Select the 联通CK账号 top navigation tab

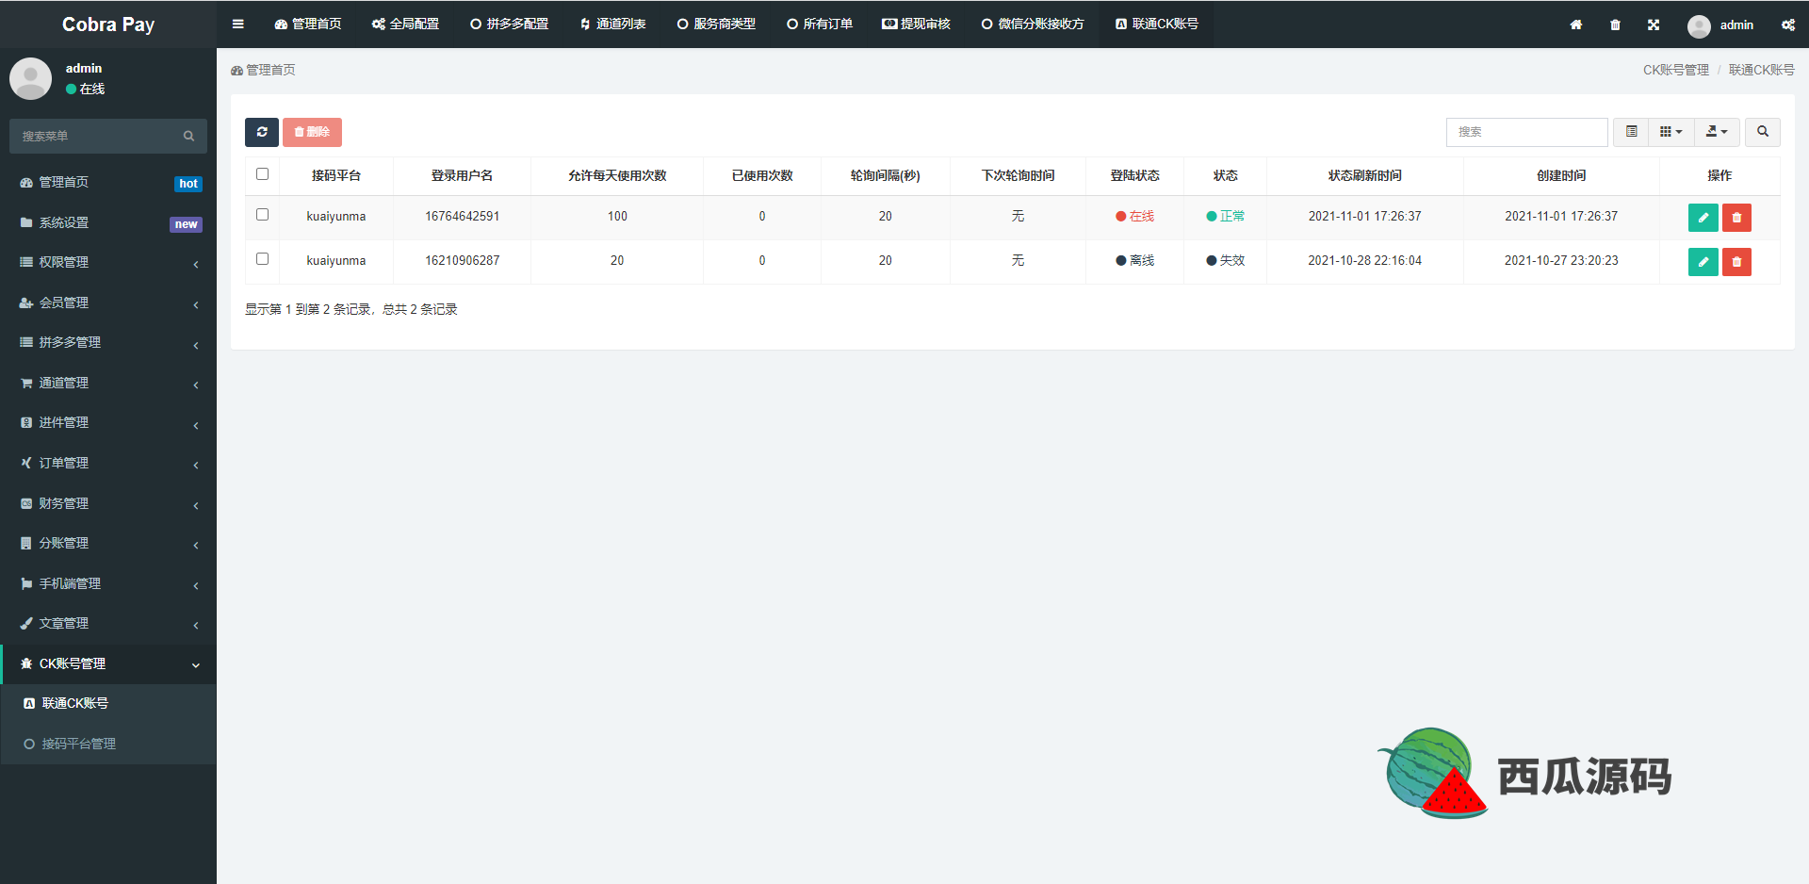(1157, 25)
